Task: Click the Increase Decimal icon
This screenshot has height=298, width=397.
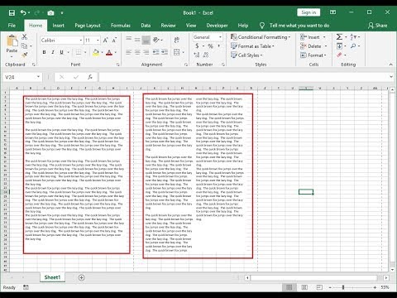Action: click(x=197, y=55)
